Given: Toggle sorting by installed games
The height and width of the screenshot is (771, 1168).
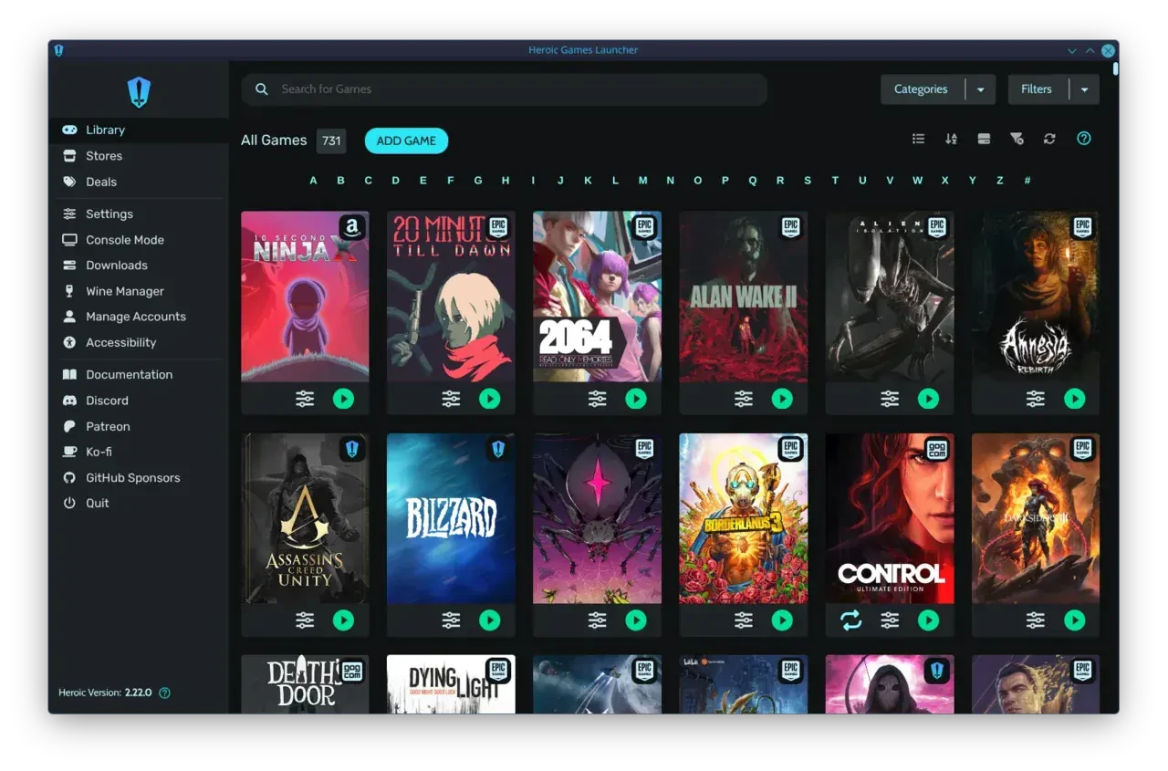Looking at the screenshot, I should pyautogui.click(x=984, y=139).
